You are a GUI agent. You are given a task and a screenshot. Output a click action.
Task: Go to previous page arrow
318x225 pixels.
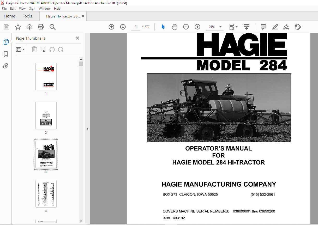pos(111,27)
